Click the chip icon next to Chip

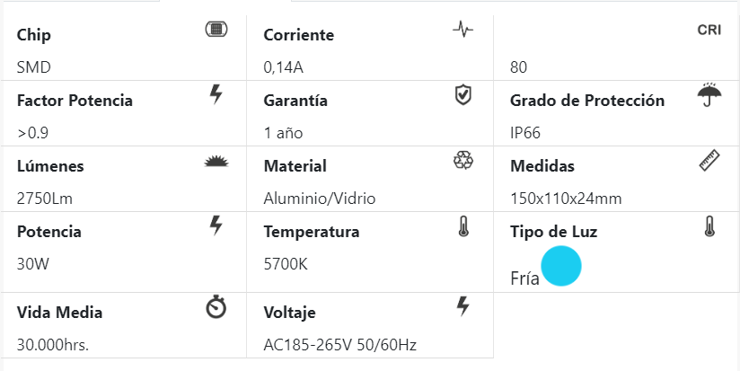pyautogui.click(x=216, y=29)
